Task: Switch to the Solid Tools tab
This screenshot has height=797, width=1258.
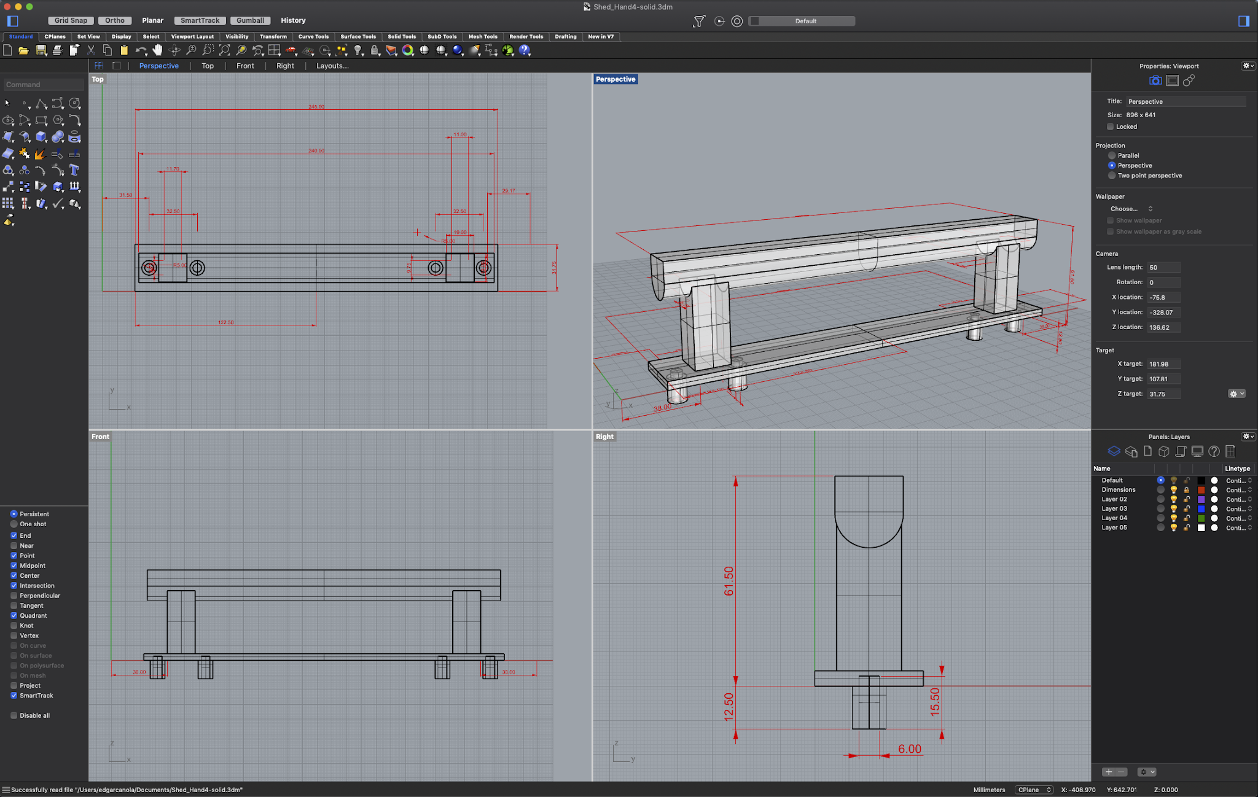Action: click(402, 37)
